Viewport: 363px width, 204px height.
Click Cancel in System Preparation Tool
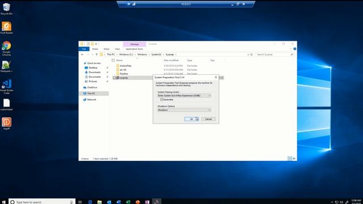(208, 119)
